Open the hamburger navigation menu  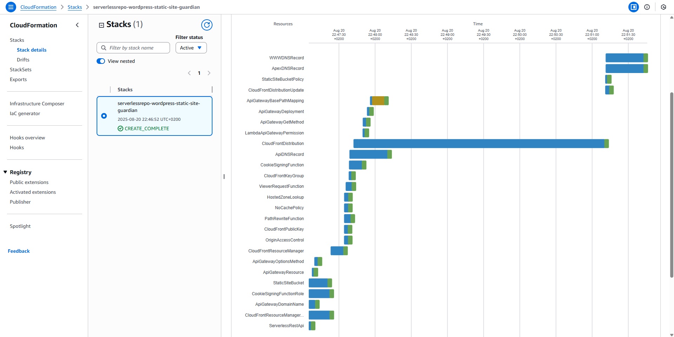coord(11,7)
